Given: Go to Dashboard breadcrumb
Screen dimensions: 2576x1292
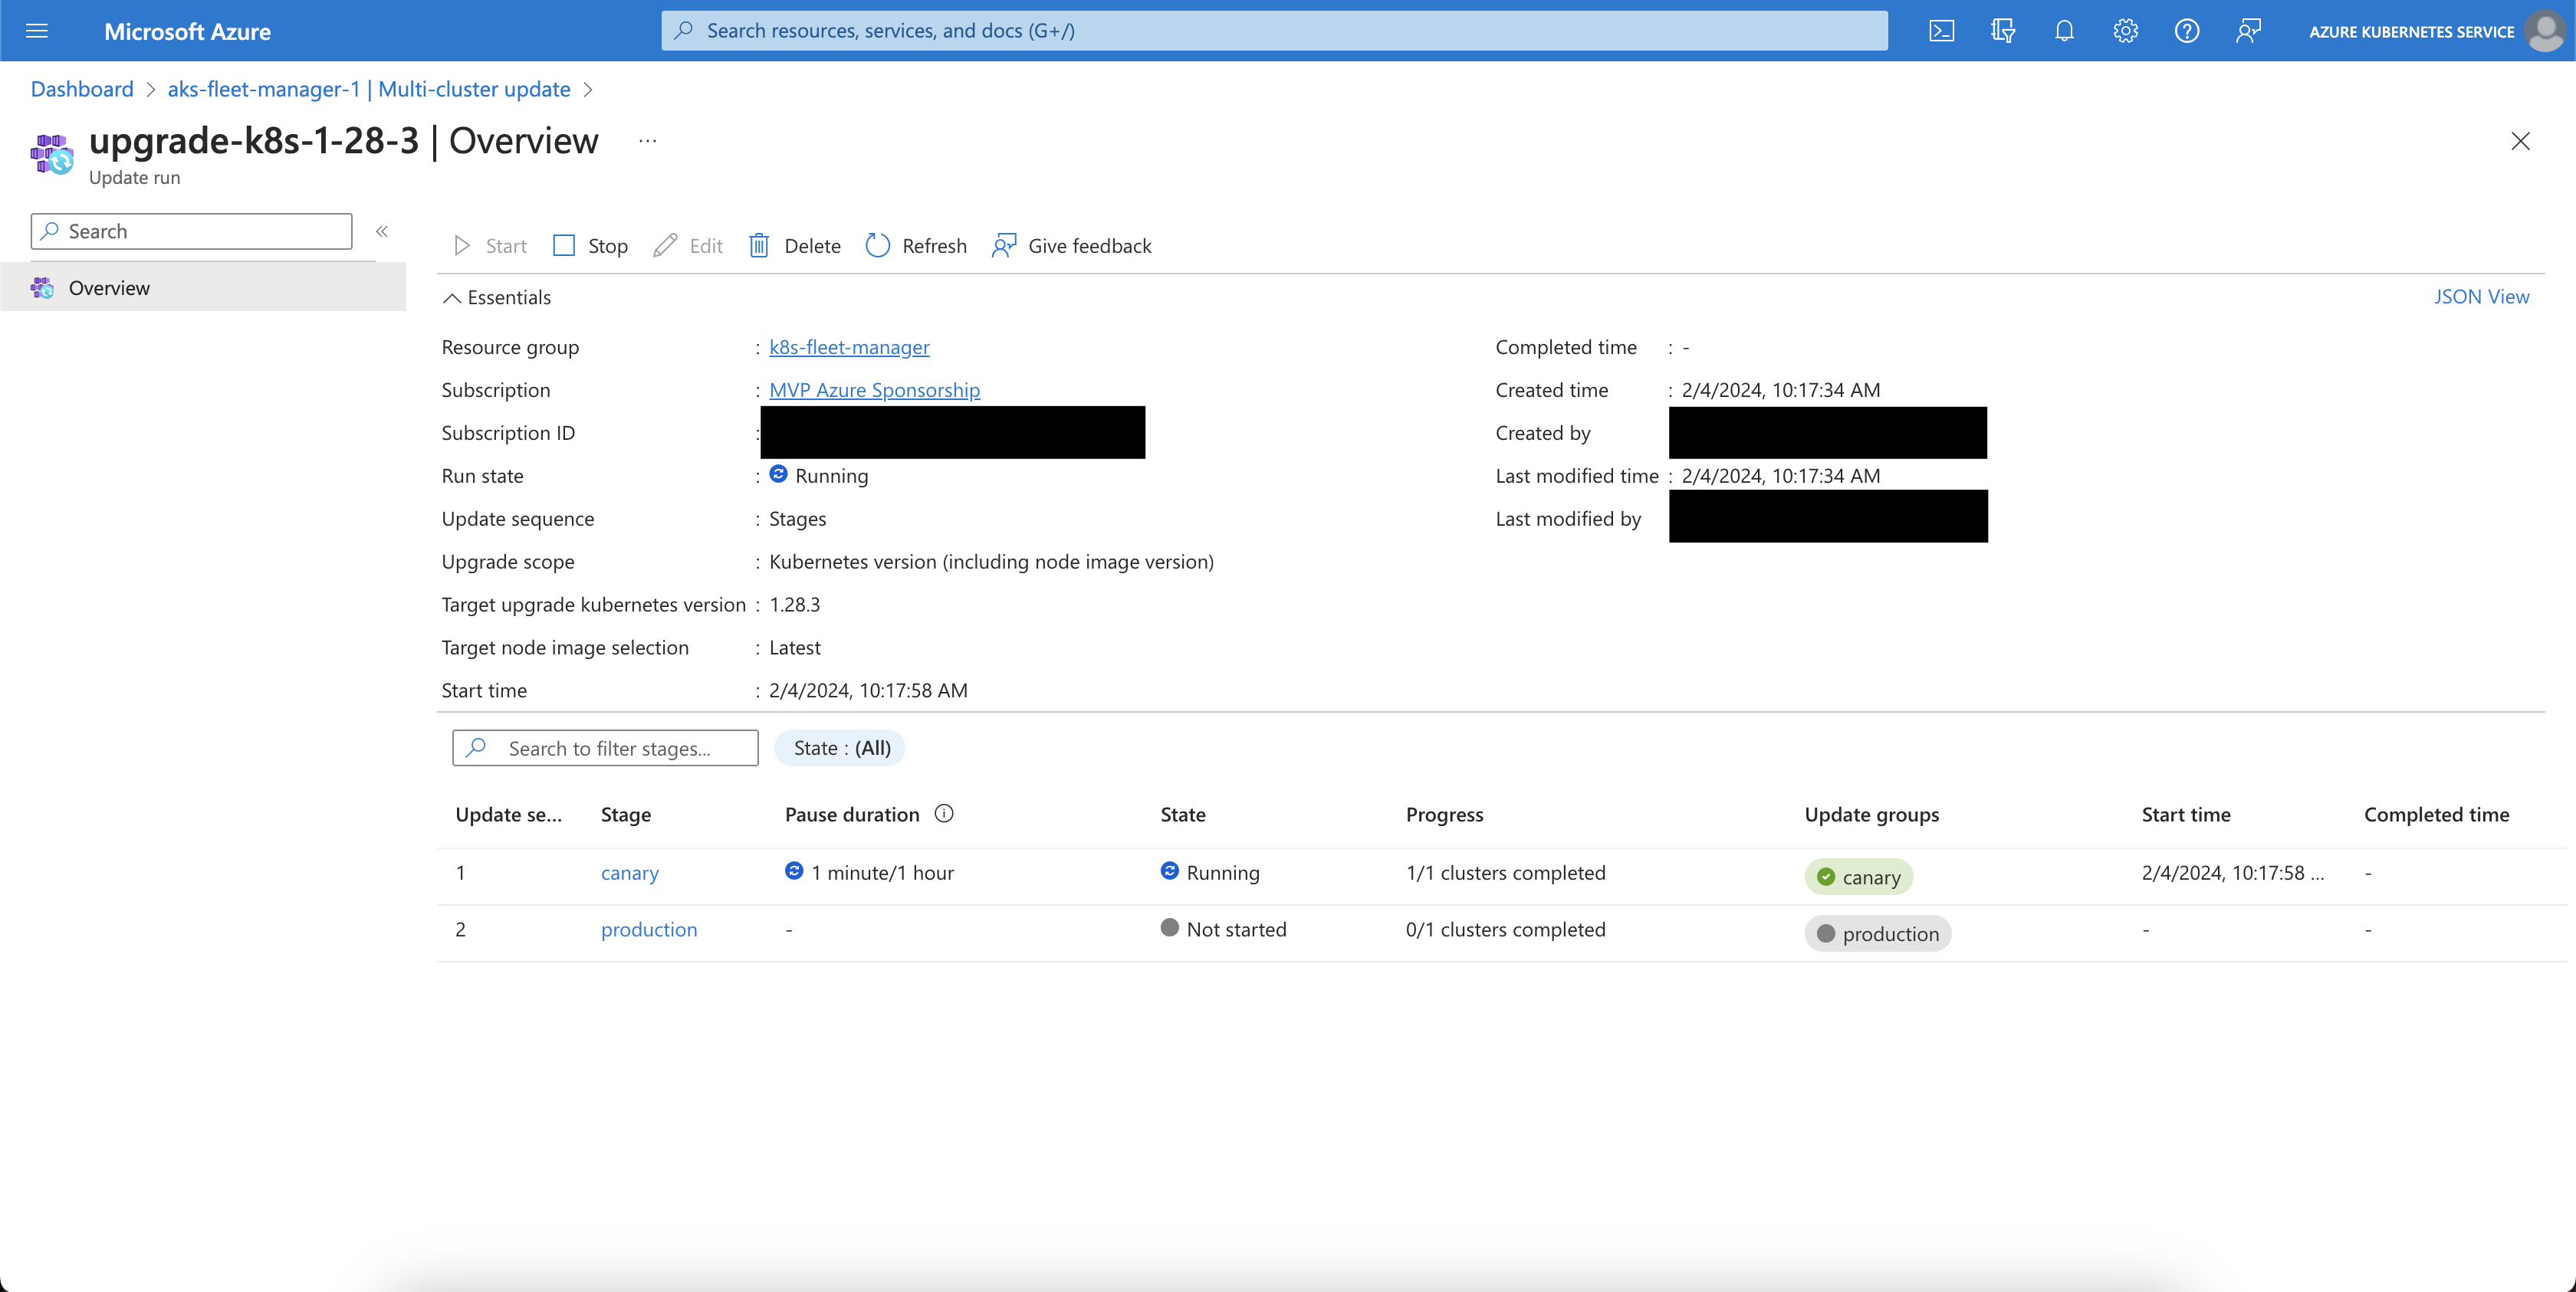Looking at the screenshot, I should (x=82, y=89).
